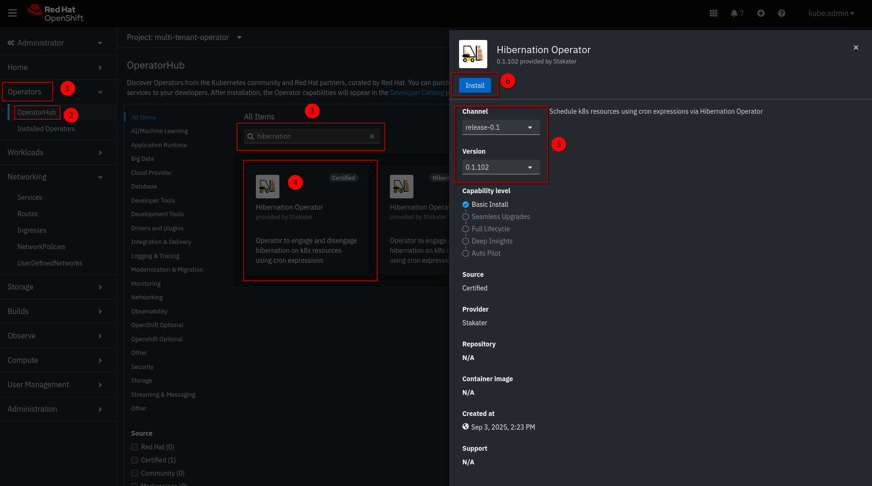
Task: Check the Community source filter
Action: [x=135, y=473]
